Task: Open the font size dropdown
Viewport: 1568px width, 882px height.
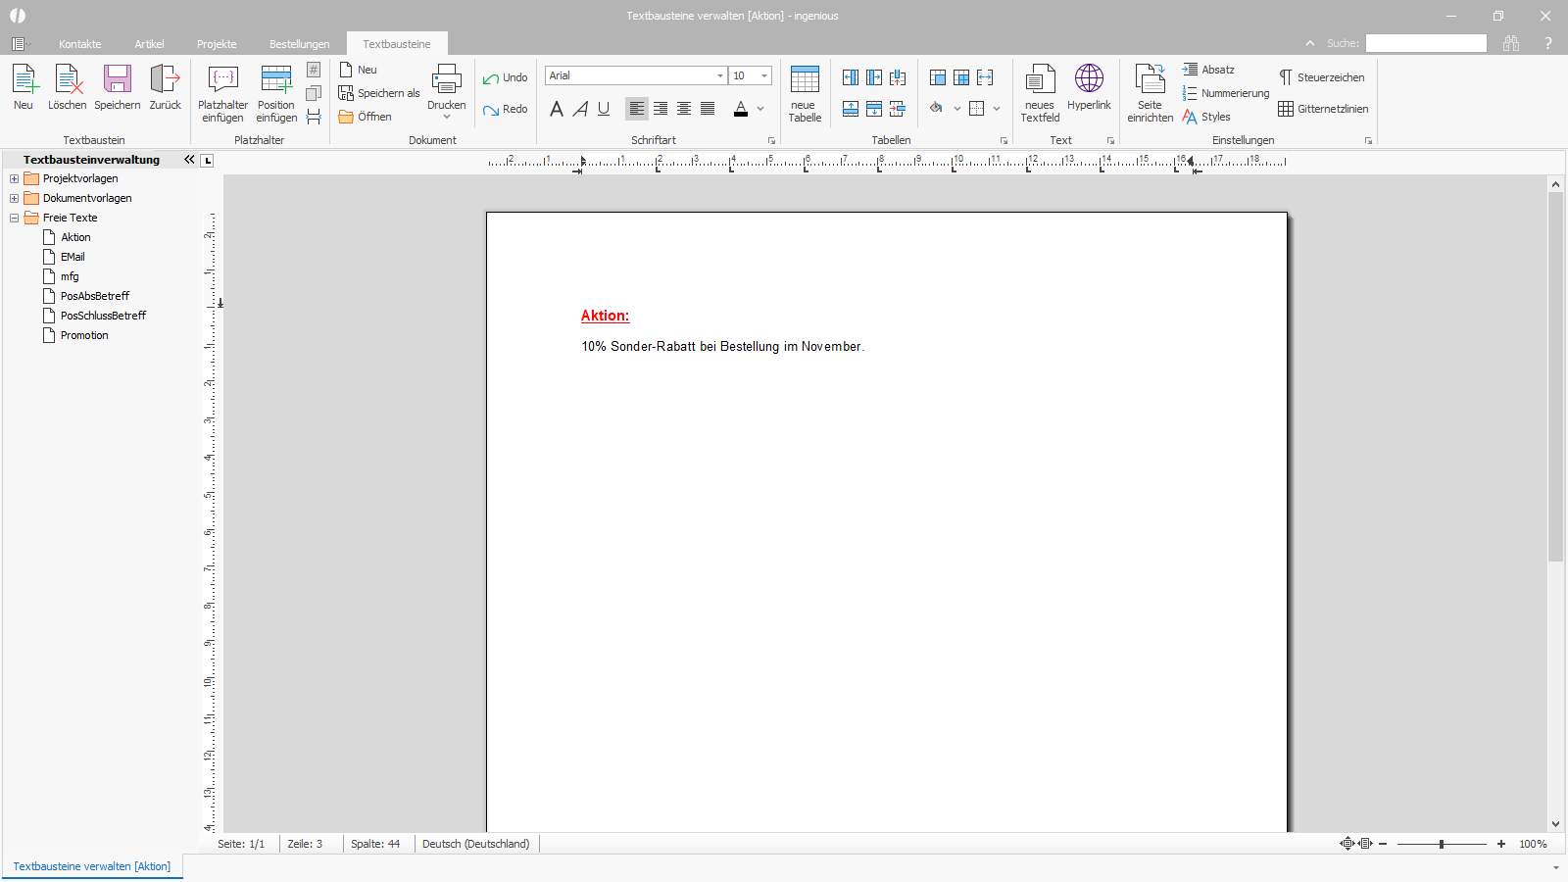Action: click(764, 75)
